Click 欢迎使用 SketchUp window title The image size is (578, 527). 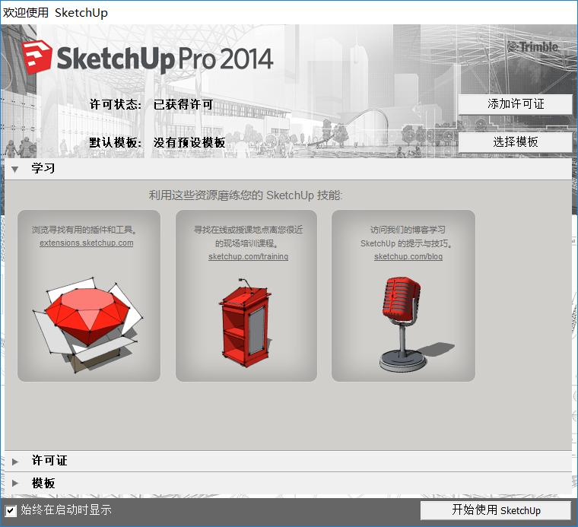pos(56,12)
